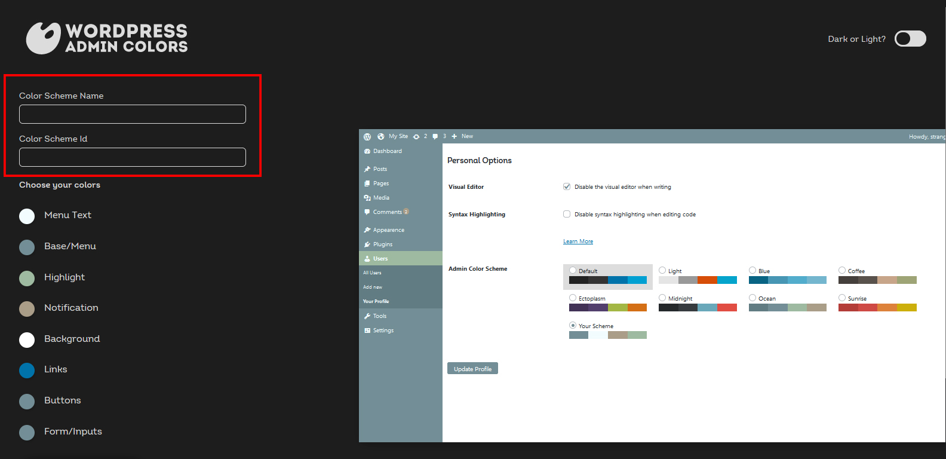Viewport: 946px width, 459px height.
Task: Open the Learn More link
Action: point(578,241)
